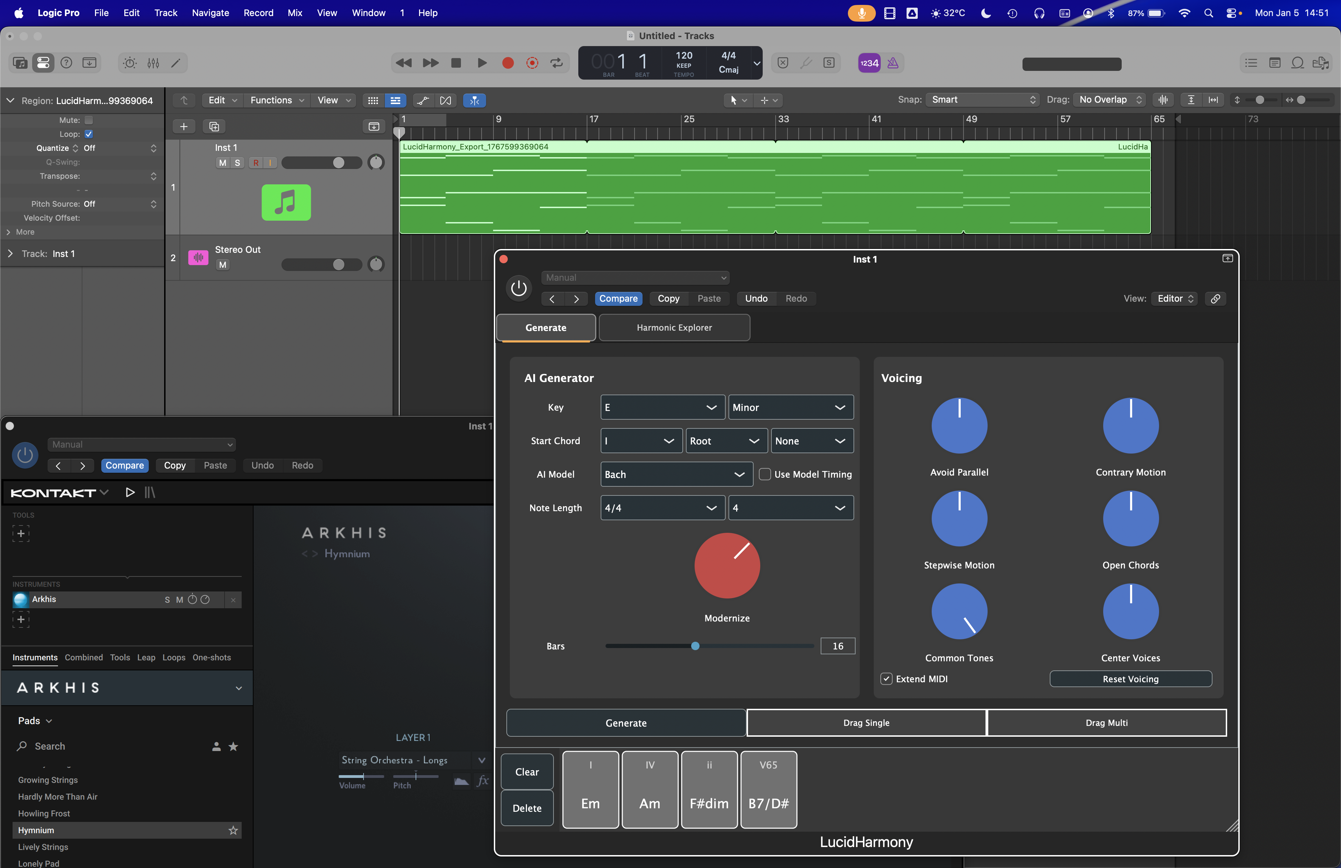Click the Inst 1 volume slider
Viewport: 1341px width, 868px height.
click(x=322, y=163)
